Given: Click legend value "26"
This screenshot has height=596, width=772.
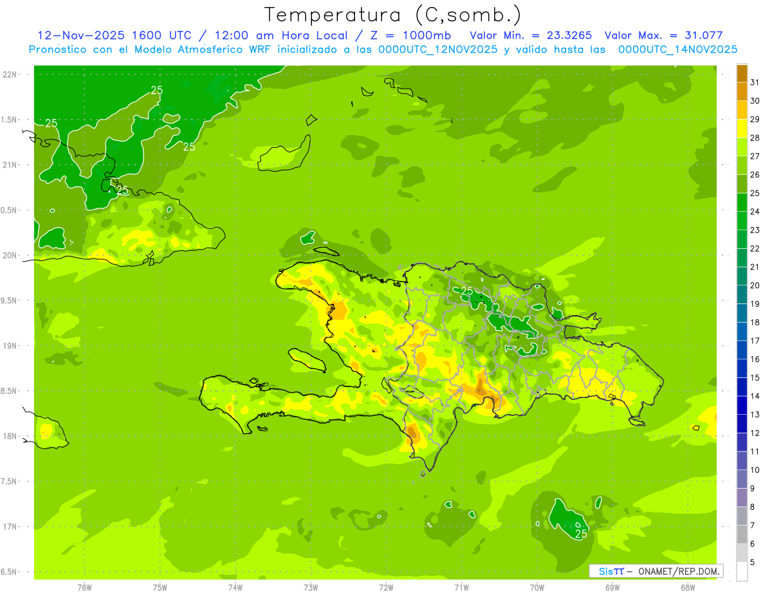Looking at the screenshot, I should click(x=755, y=175).
